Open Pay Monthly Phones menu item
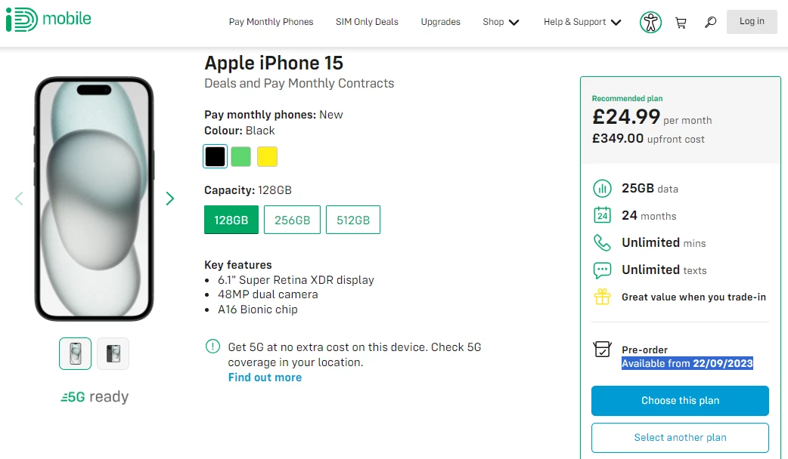 coord(271,22)
